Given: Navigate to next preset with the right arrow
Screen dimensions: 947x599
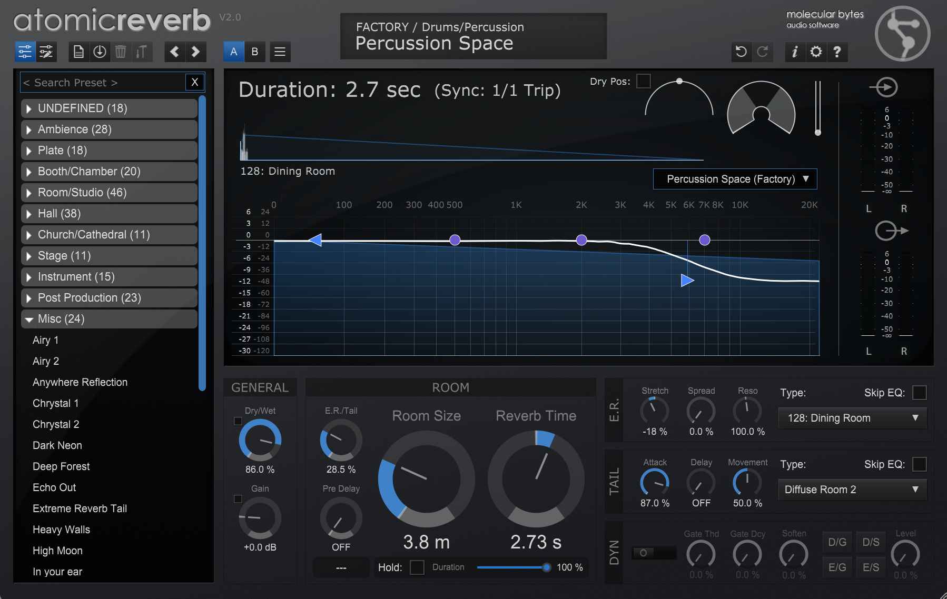Looking at the screenshot, I should [x=195, y=52].
